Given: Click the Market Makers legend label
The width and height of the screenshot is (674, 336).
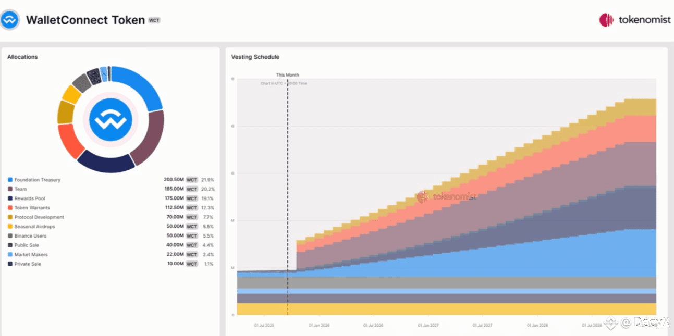Looking at the screenshot, I should (x=31, y=255).
